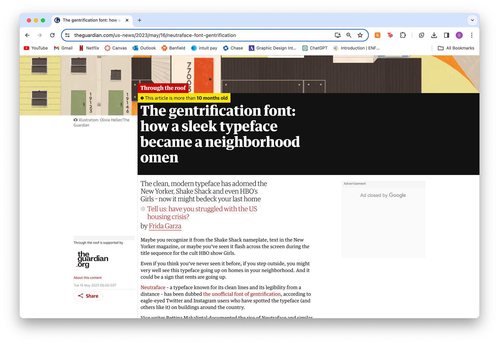
Task: Open the Banfield bookmark
Action: tap(173, 48)
